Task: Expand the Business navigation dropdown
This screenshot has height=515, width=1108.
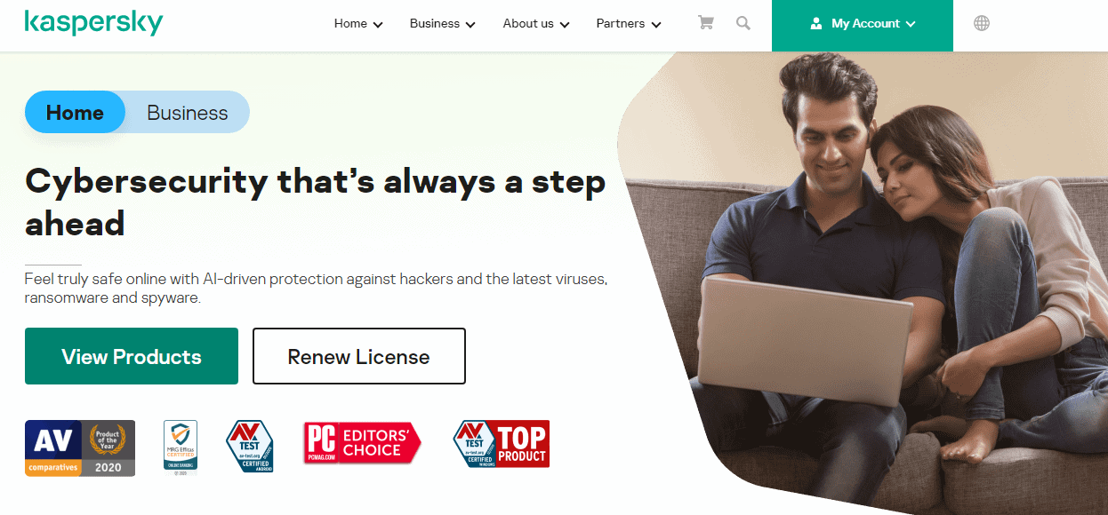Action: tap(443, 24)
